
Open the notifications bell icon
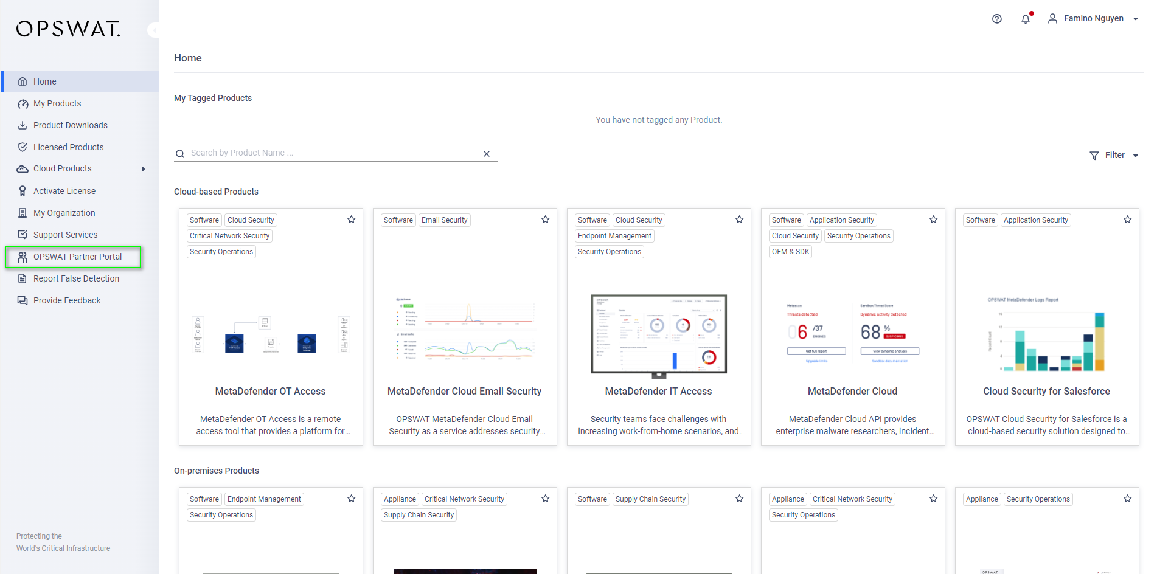pyautogui.click(x=1026, y=19)
